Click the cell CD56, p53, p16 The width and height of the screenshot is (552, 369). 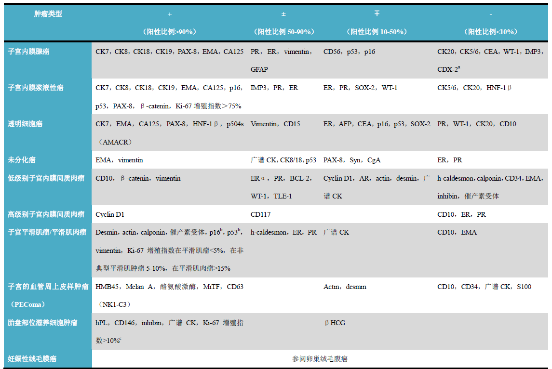[349, 52]
